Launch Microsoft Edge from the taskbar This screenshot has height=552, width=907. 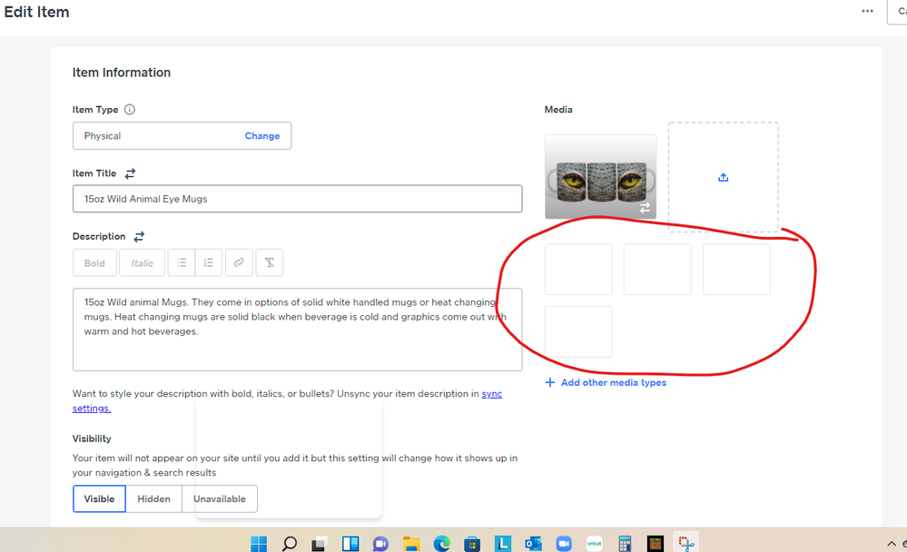point(442,543)
